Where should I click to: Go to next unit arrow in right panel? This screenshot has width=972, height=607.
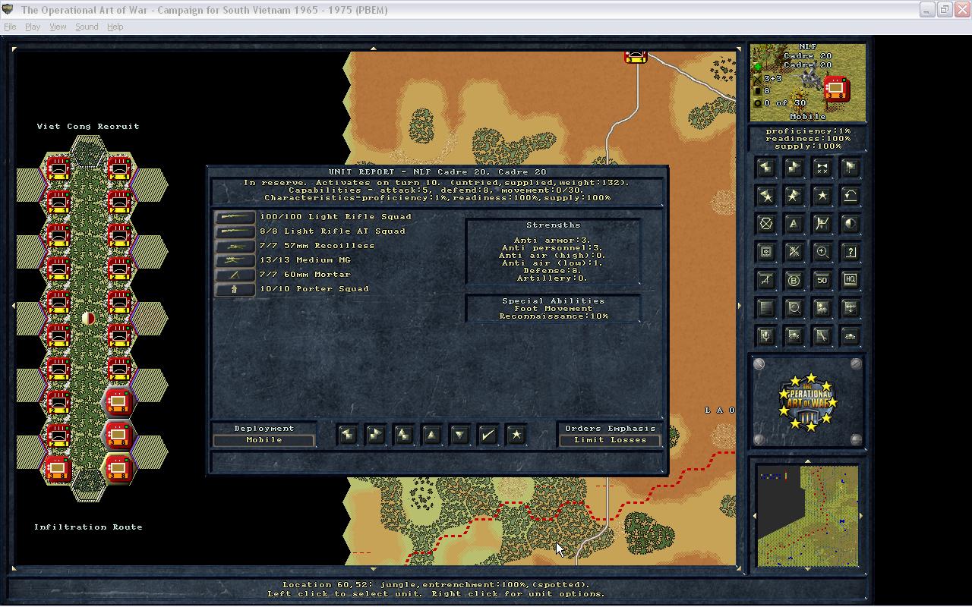click(794, 168)
